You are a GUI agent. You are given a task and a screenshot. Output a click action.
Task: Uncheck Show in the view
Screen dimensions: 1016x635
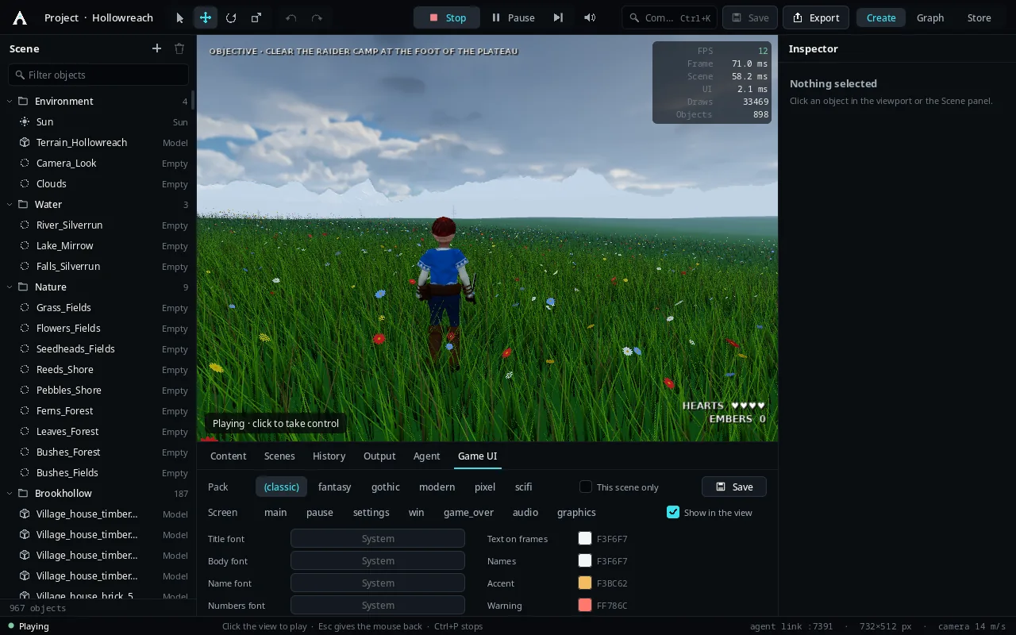coord(673,512)
